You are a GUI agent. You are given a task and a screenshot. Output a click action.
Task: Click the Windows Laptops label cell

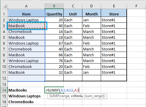[x=26, y=96]
